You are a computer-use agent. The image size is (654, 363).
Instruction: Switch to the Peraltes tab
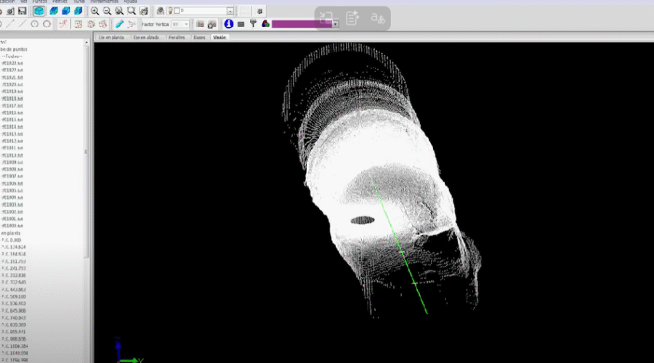[x=177, y=37]
